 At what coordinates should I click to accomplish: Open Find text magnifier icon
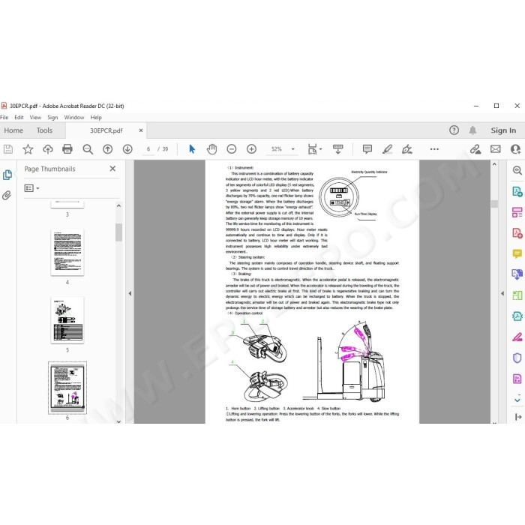pyautogui.click(x=88, y=149)
